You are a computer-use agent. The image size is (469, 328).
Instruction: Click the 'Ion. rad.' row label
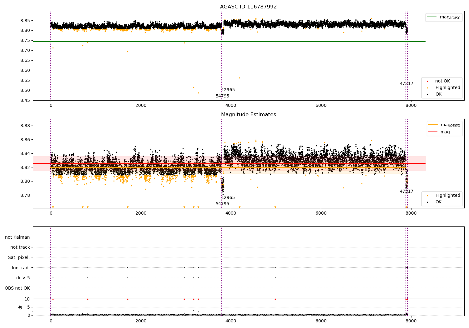click(x=21, y=268)
